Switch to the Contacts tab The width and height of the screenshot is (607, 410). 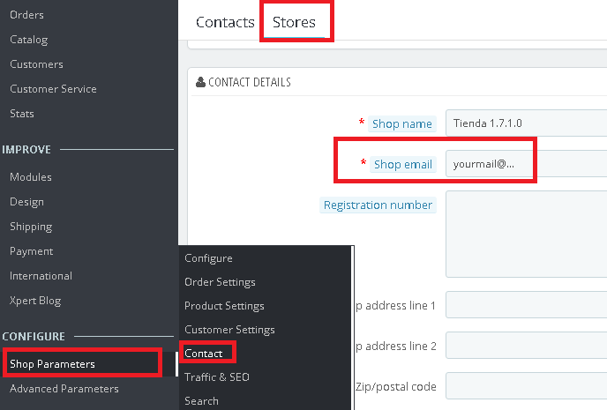point(225,22)
